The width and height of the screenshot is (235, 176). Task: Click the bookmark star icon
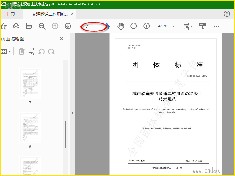click(4, 26)
